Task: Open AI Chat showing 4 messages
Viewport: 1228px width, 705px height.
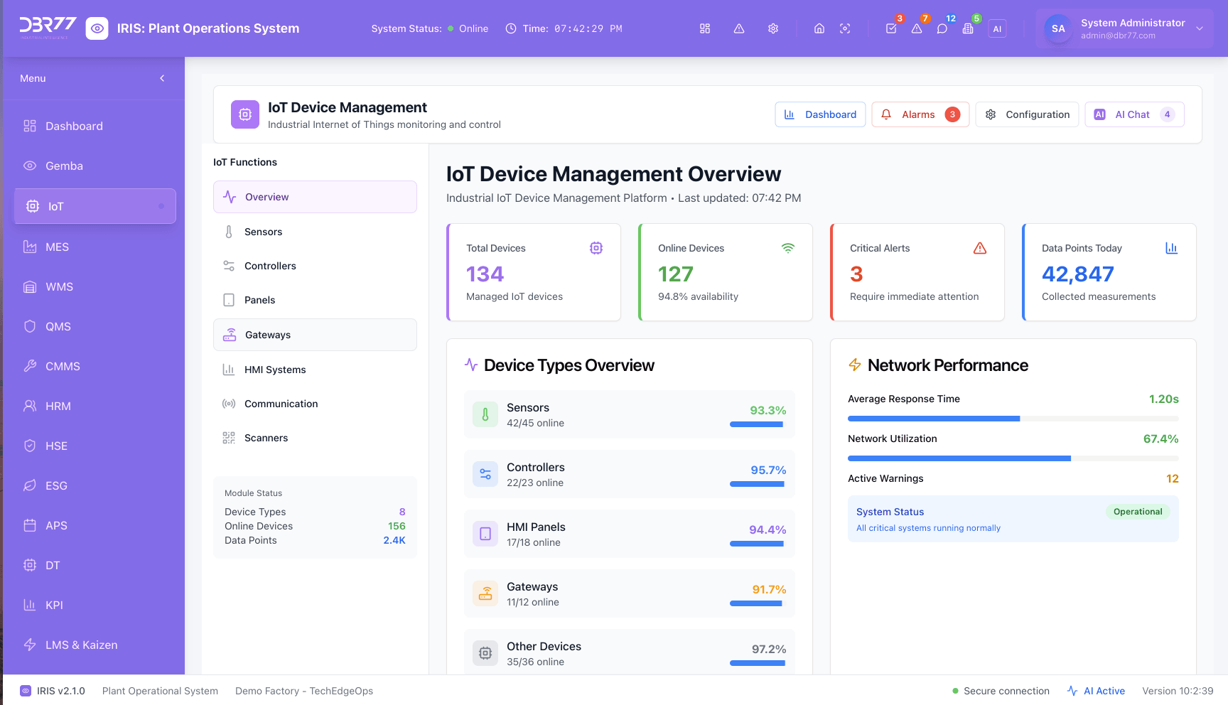Action: click(x=1133, y=114)
